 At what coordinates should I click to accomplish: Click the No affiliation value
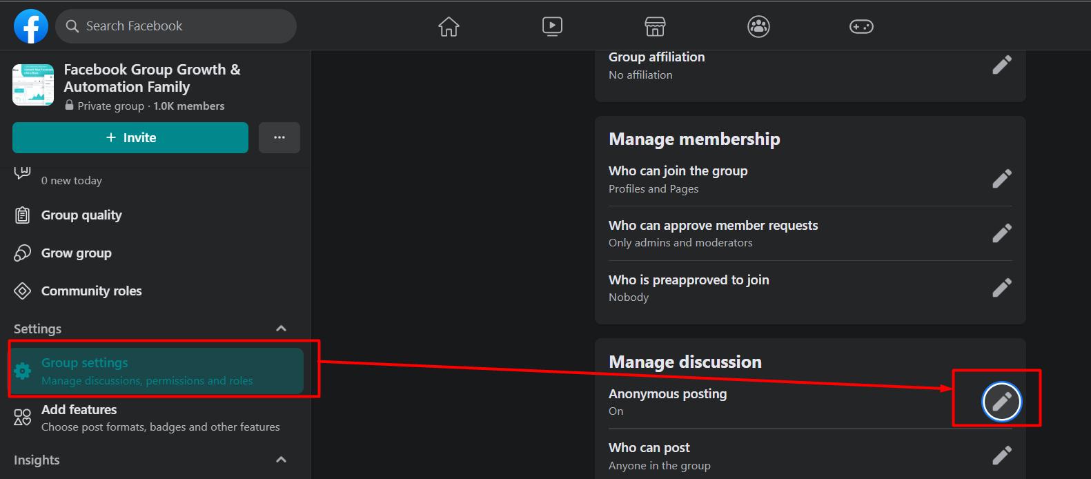[x=640, y=75]
